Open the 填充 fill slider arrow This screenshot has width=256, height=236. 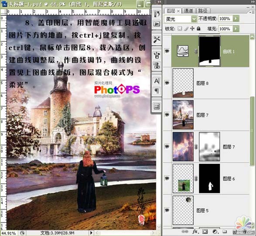click(x=236, y=29)
